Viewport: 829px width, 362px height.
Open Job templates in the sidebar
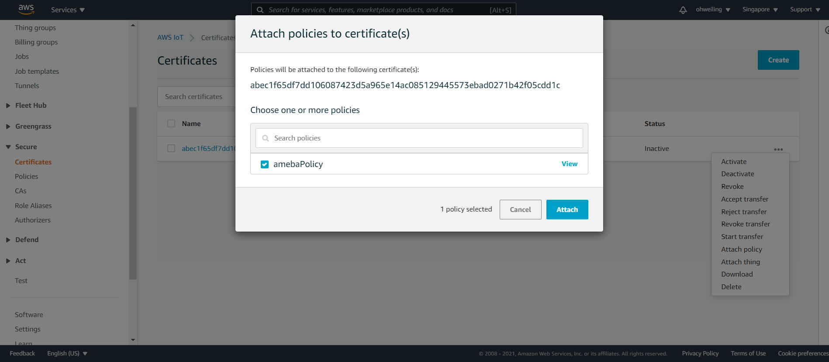(x=37, y=72)
